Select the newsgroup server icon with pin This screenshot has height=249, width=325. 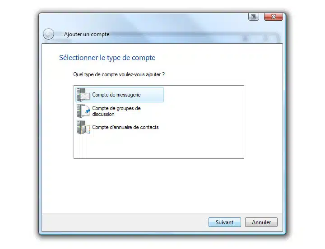[84, 111]
